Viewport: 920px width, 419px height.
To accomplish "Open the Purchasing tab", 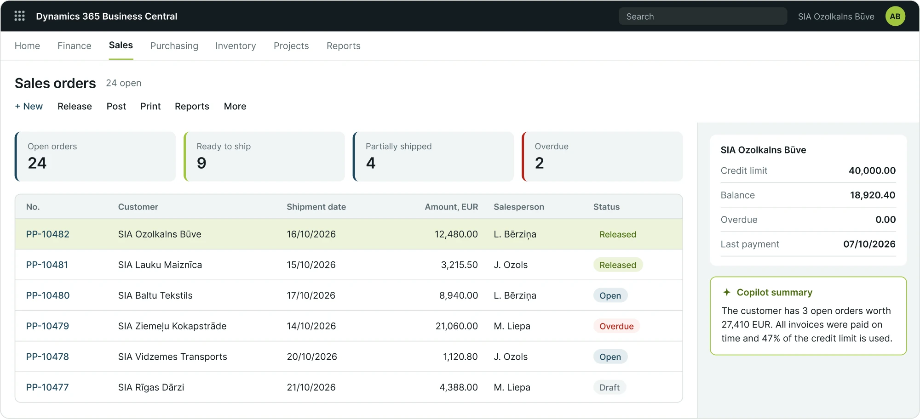I will 174,46.
